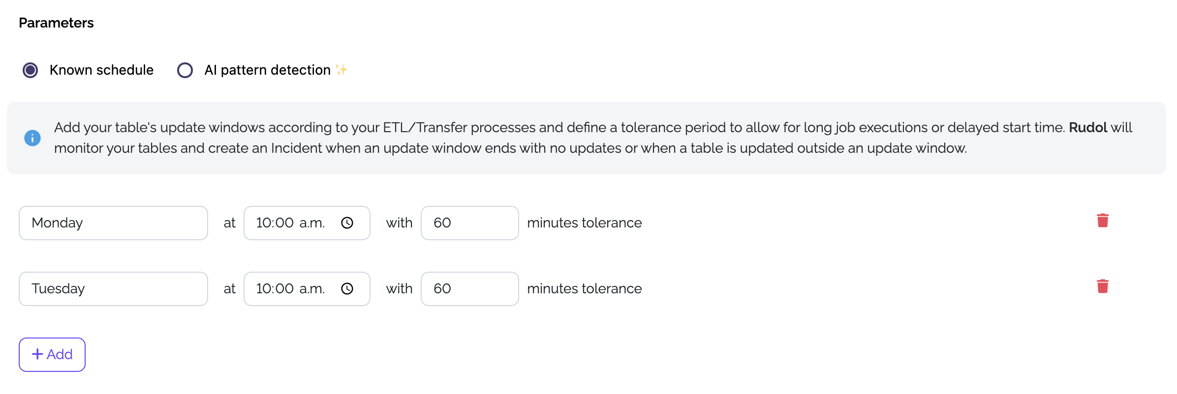The height and width of the screenshot is (394, 1177).
Task: Click the 10:00 a.m. time text for Monday
Action: coord(290,223)
